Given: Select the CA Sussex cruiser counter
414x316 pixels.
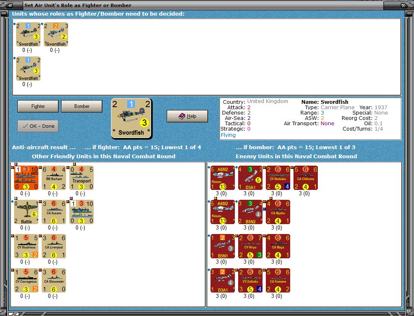Looking at the screenshot, I should pyautogui.click(x=54, y=212).
